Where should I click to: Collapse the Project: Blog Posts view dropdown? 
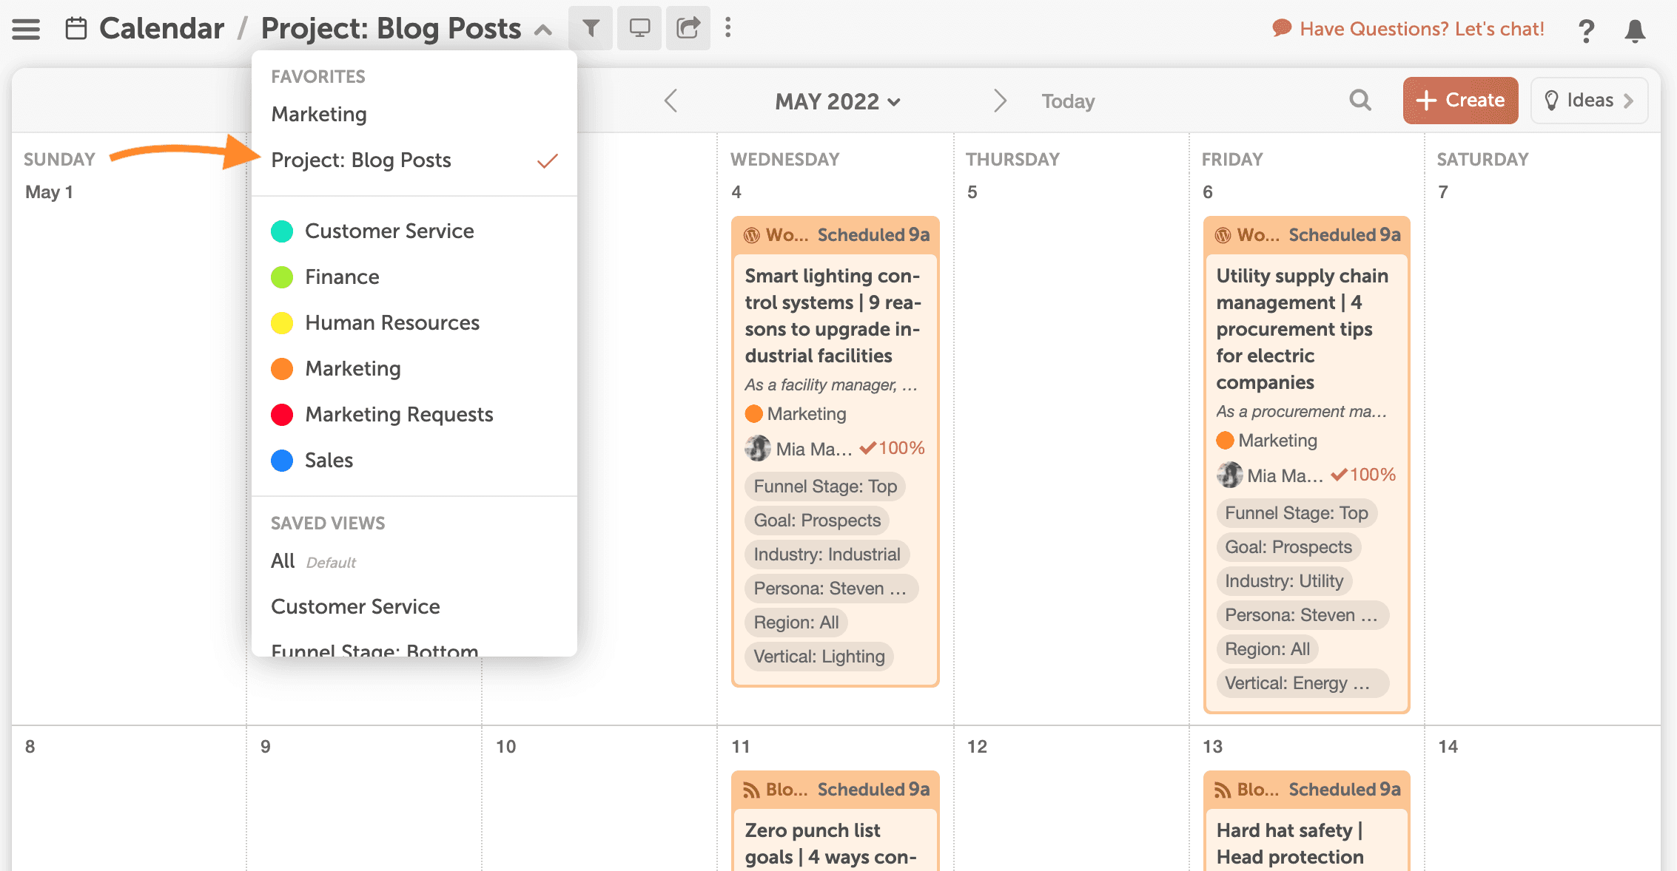tap(543, 30)
